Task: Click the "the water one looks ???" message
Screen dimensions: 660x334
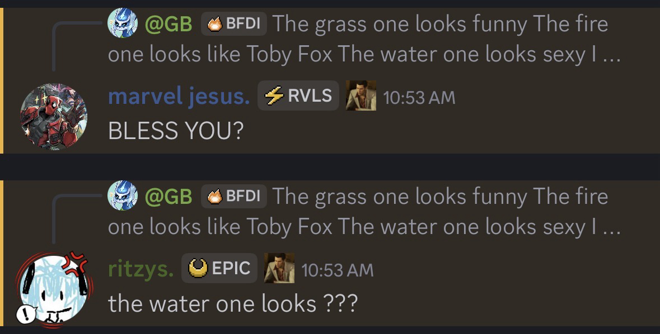Action: coord(232,303)
